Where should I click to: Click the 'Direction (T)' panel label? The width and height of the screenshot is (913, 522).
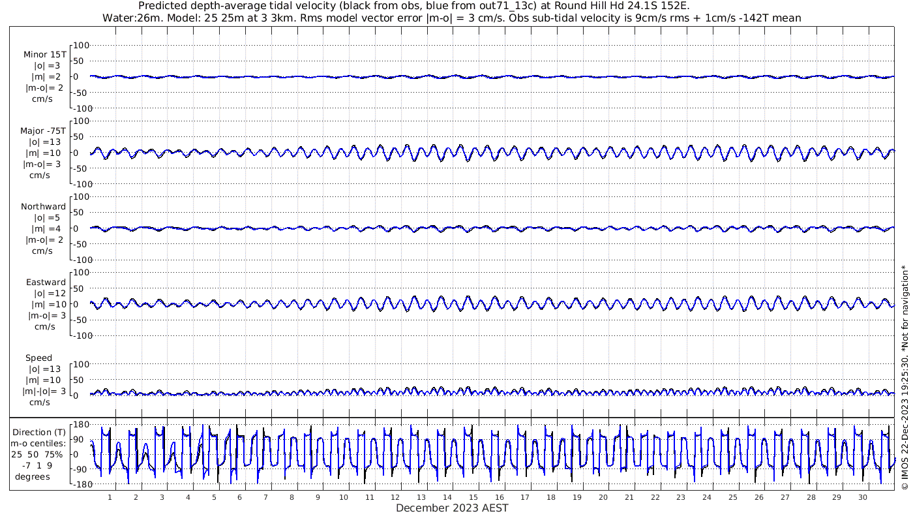[x=39, y=433]
